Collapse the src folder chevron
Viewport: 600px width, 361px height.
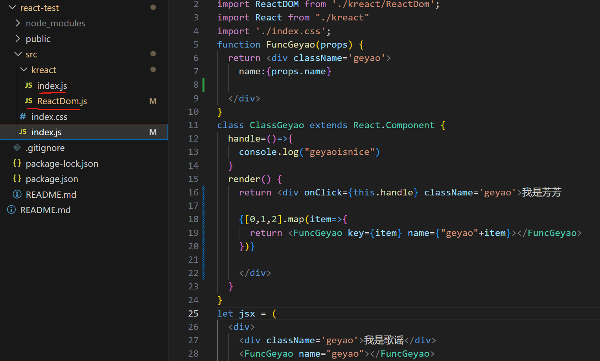coord(18,54)
